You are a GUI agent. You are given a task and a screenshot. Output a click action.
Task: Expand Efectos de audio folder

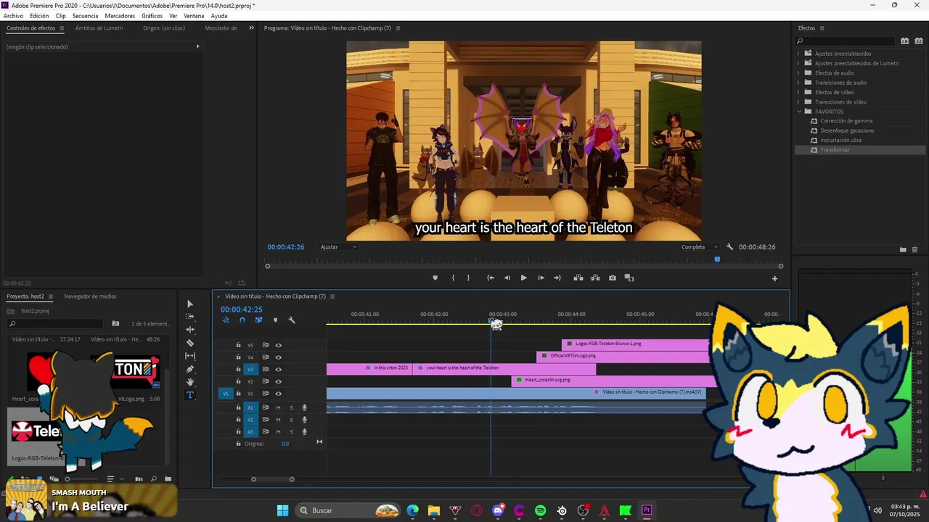pyautogui.click(x=798, y=73)
